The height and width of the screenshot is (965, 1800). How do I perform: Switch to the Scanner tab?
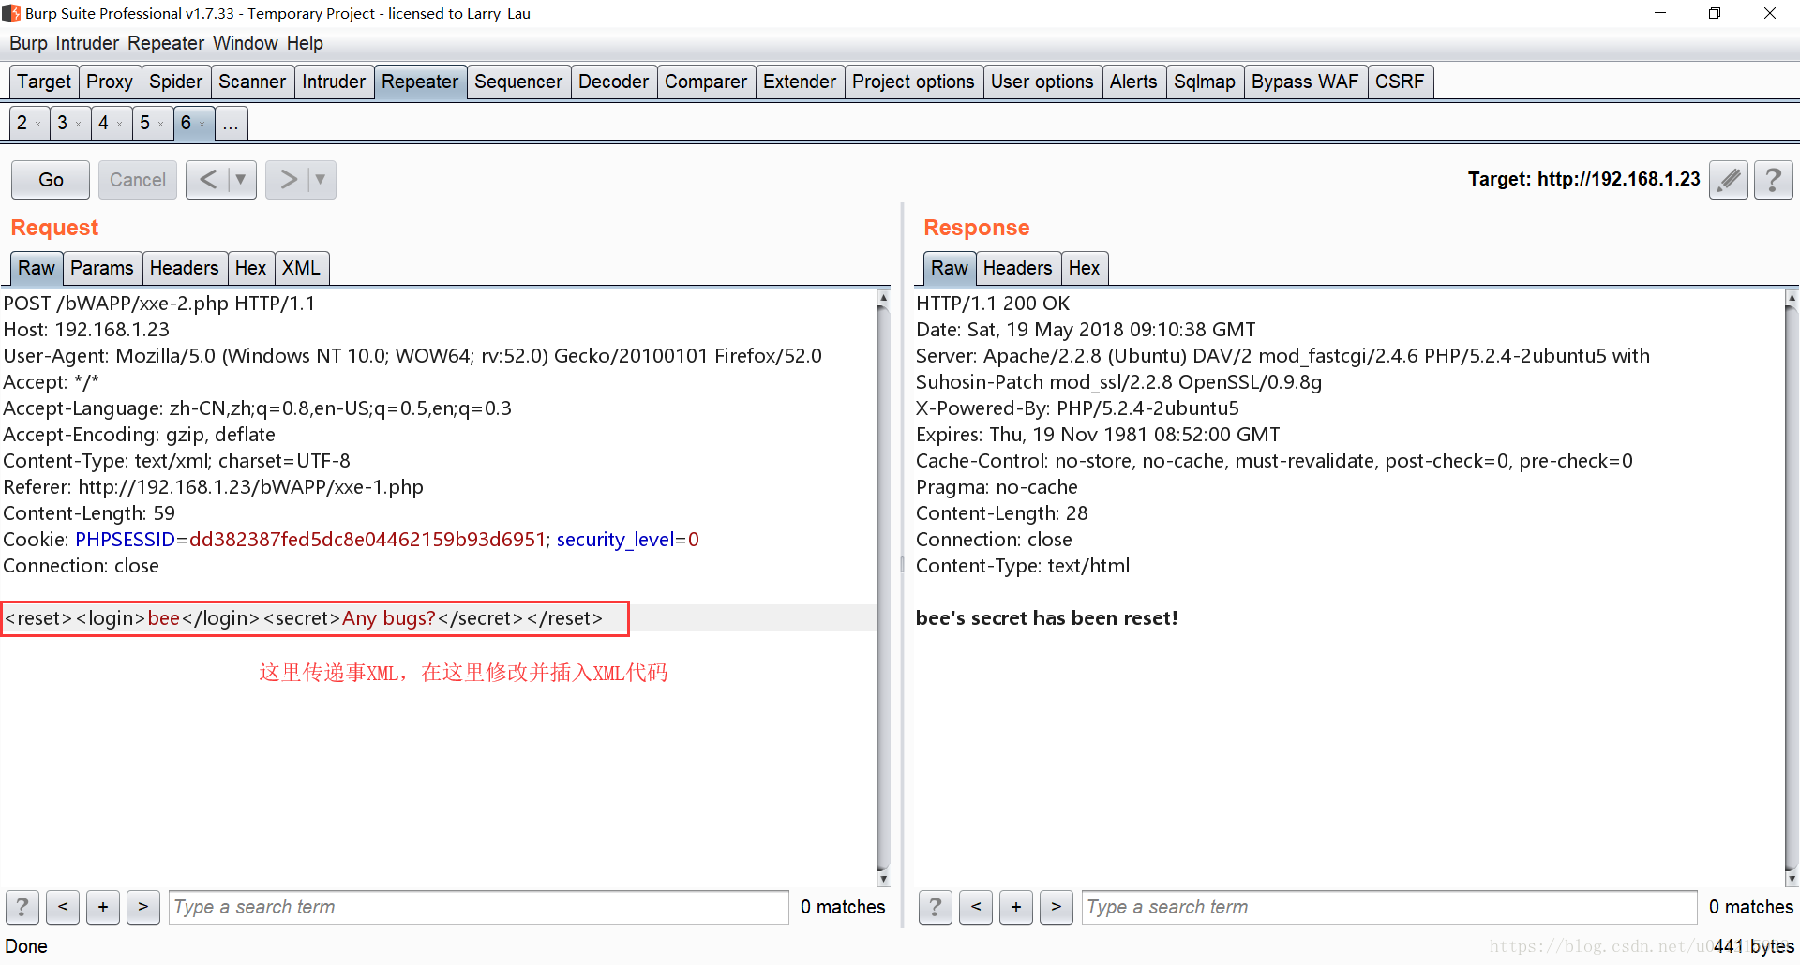[x=252, y=82]
